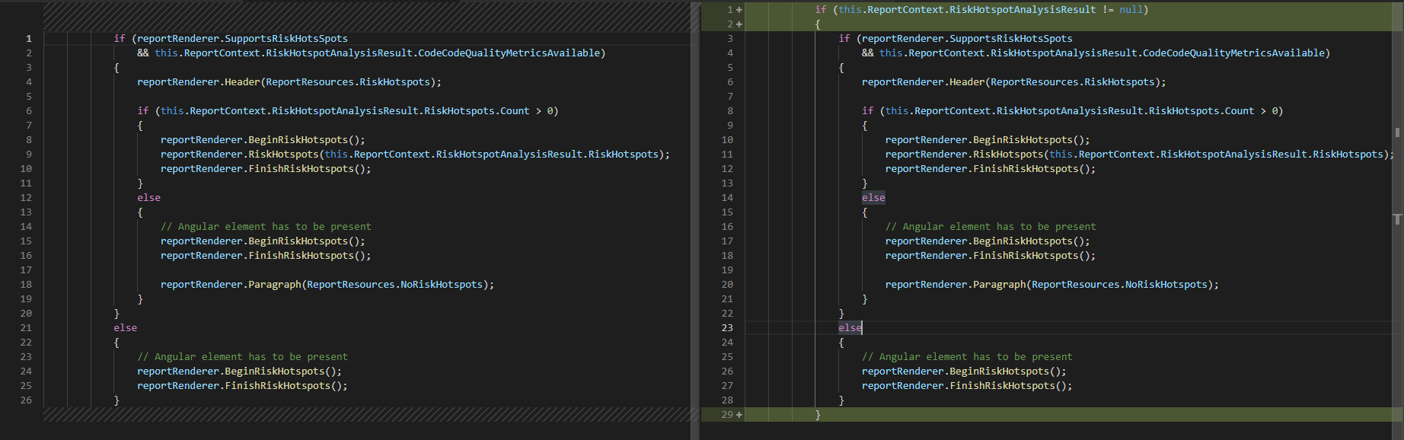The image size is (1404, 440).
Task: Click 'RiskHotspots.Count > 0' on left line 6
Action: tap(488, 111)
